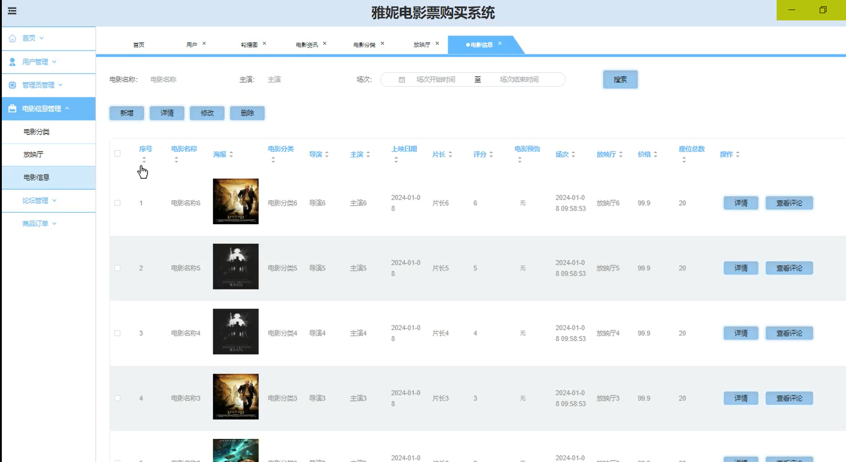Image resolution: width=846 pixels, height=462 pixels.
Task: Close the 用户 tab with its X
Action: [204, 43]
